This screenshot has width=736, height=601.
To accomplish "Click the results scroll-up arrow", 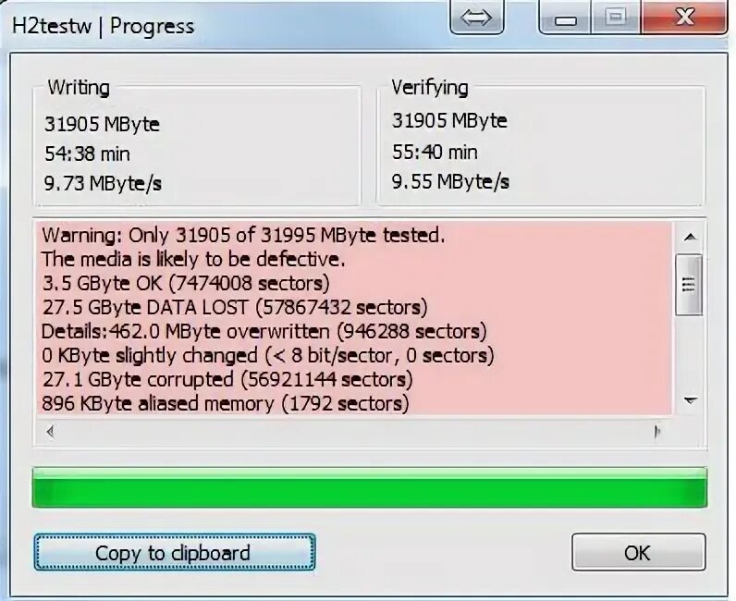I will pos(690,237).
